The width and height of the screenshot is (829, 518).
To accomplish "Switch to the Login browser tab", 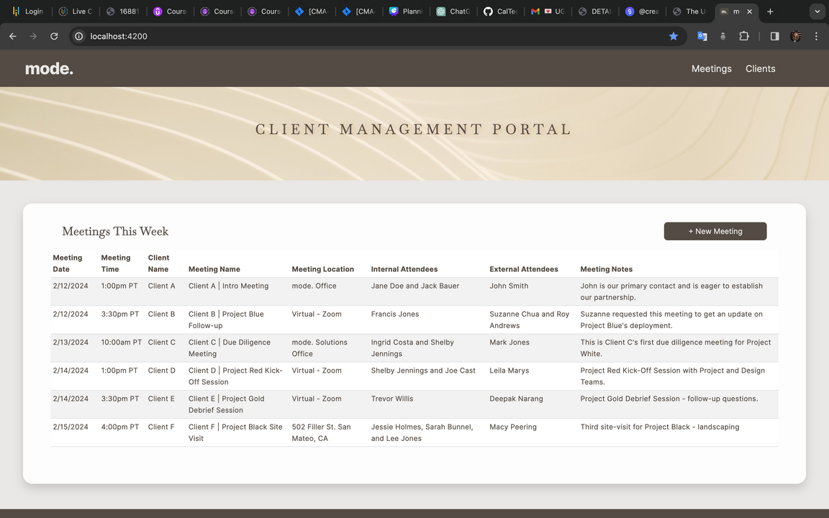I will click(x=29, y=12).
